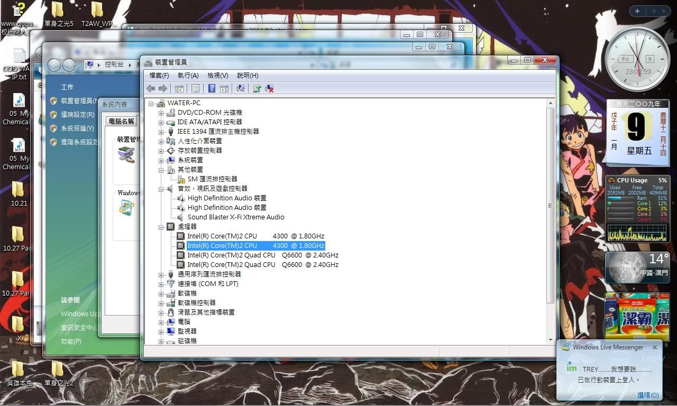The height and width of the screenshot is (406, 677).
Task: Select the 磁碟機 disk drives tree row
Action: pos(187,341)
